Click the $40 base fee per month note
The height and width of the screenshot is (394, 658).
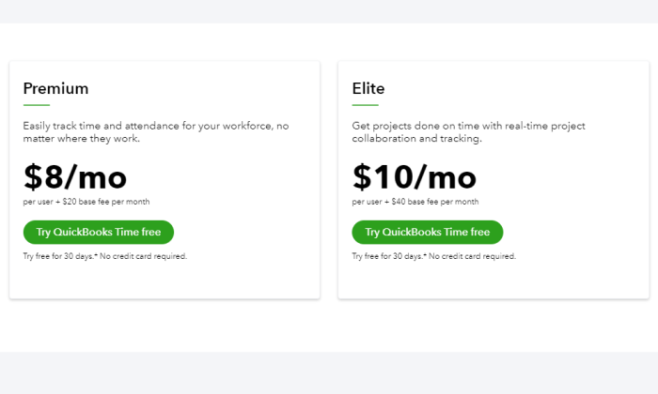415,202
